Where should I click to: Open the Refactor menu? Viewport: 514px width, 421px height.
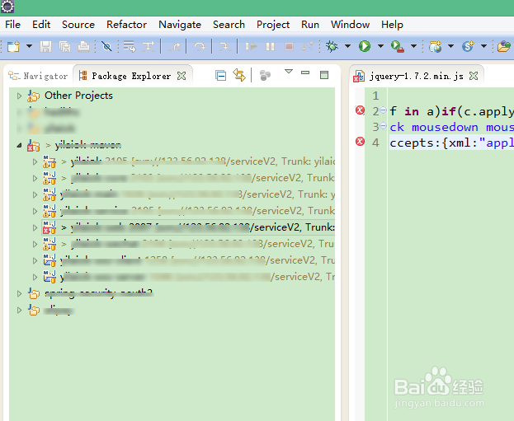coord(126,25)
